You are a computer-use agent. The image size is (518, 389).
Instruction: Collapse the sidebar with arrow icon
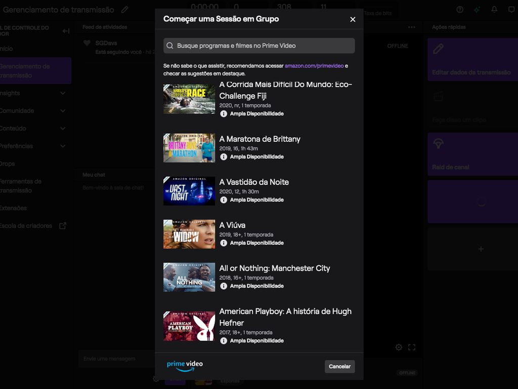tap(66, 31)
